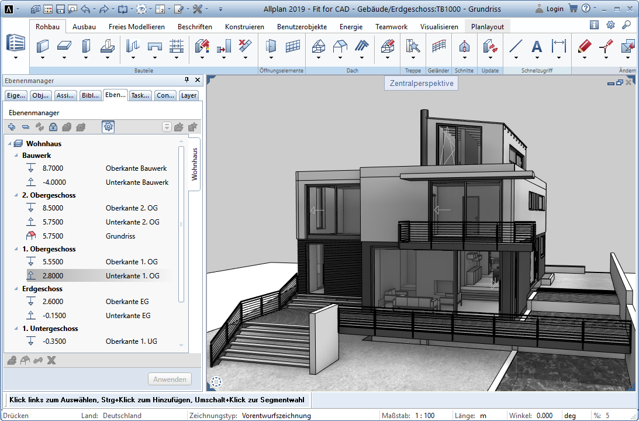Select the wall tool in Bauteile
This screenshot has height=421, width=639.
(43, 46)
